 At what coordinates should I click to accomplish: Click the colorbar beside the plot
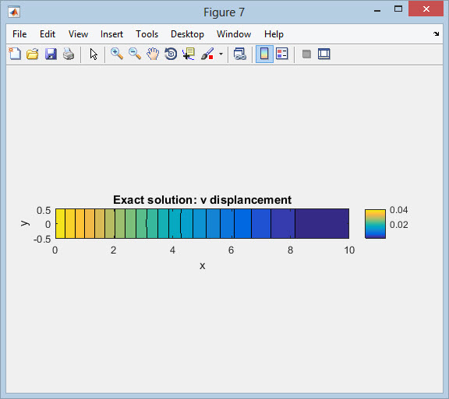375,224
